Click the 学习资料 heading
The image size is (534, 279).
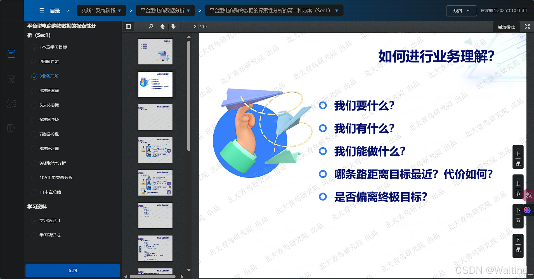[37, 207]
